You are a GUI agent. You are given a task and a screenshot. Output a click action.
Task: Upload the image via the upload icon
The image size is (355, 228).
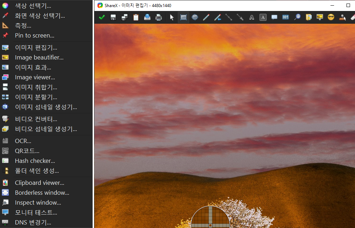tap(147, 17)
